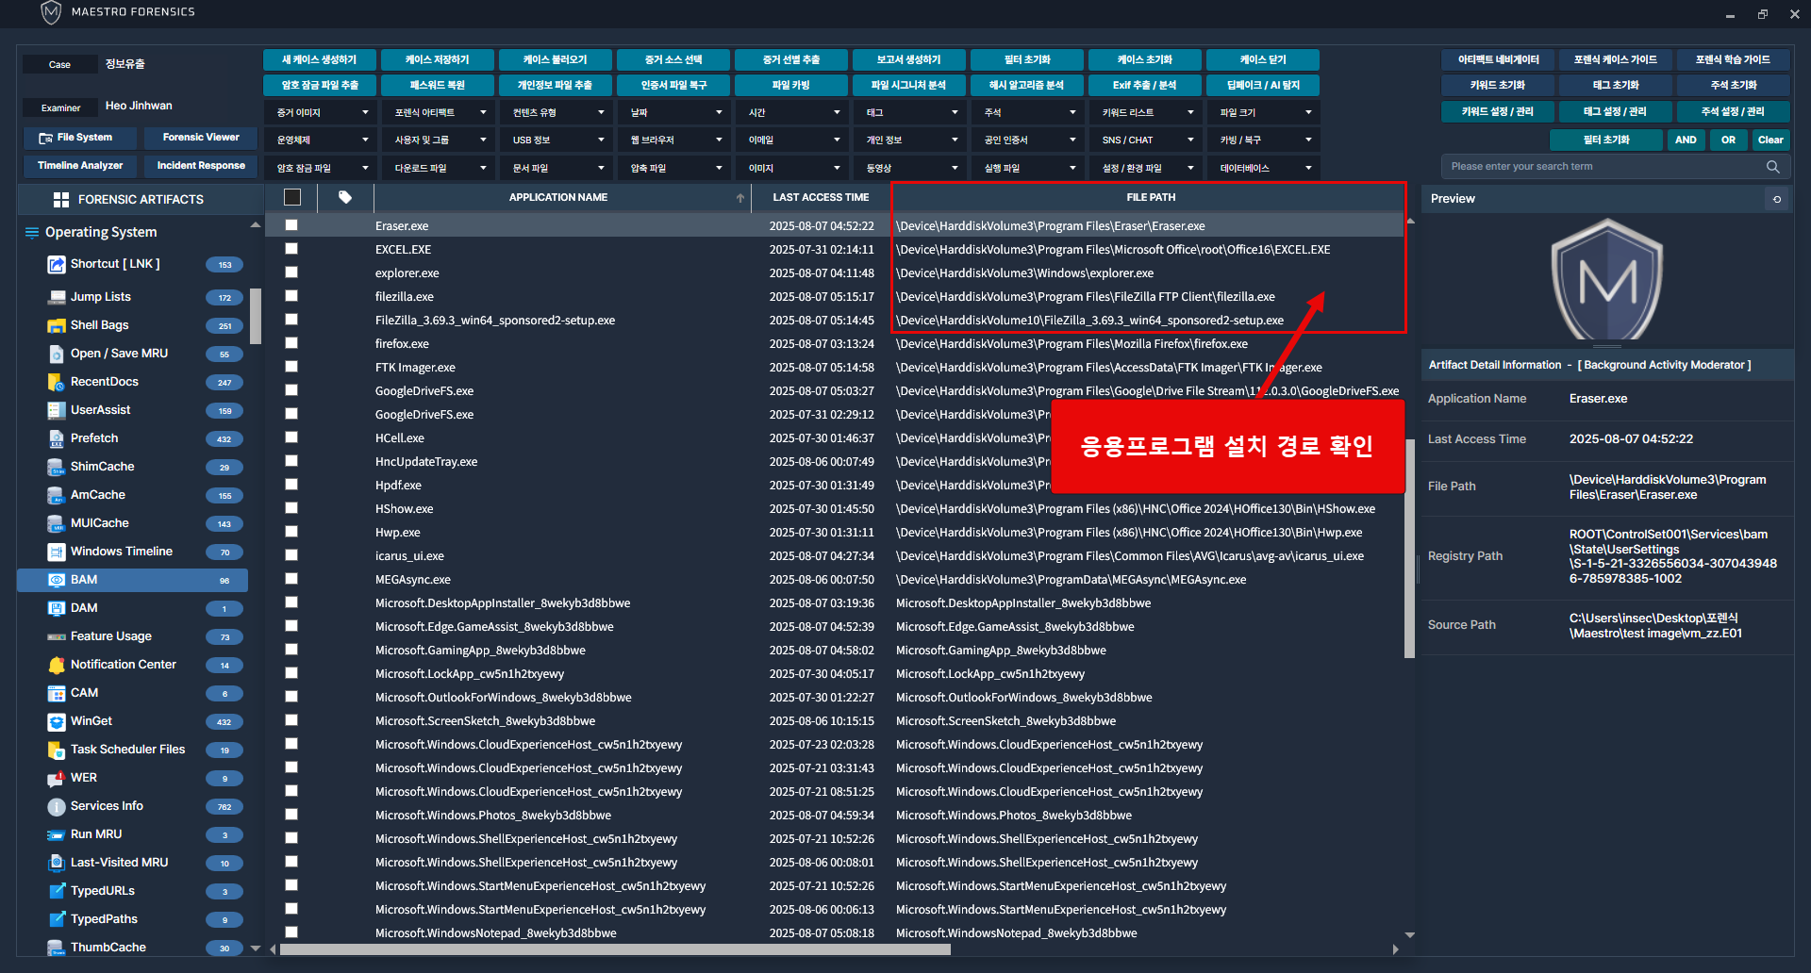Click the Prefetch artifact icon
The height and width of the screenshot is (973, 1811).
(x=57, y=438)
